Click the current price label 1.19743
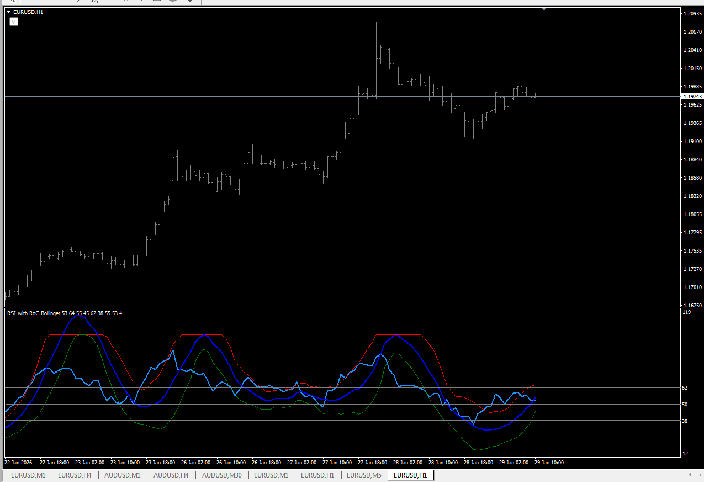Viewport: 704px width, 482px height. (692, 97)
